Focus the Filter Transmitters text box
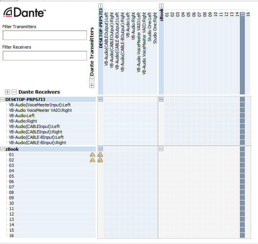Viewport: 258px width, 244px height. [45, 35]
